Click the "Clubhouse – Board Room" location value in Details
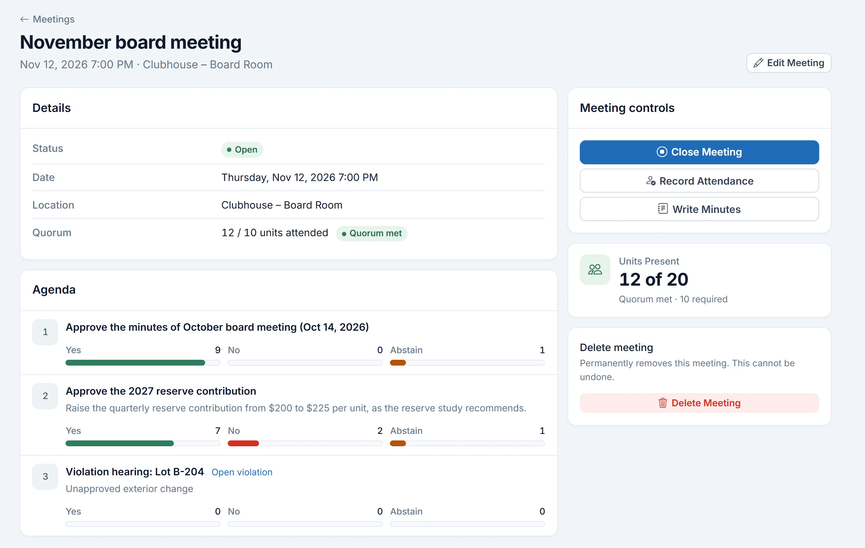865x548 pixels. click(282, 205)
